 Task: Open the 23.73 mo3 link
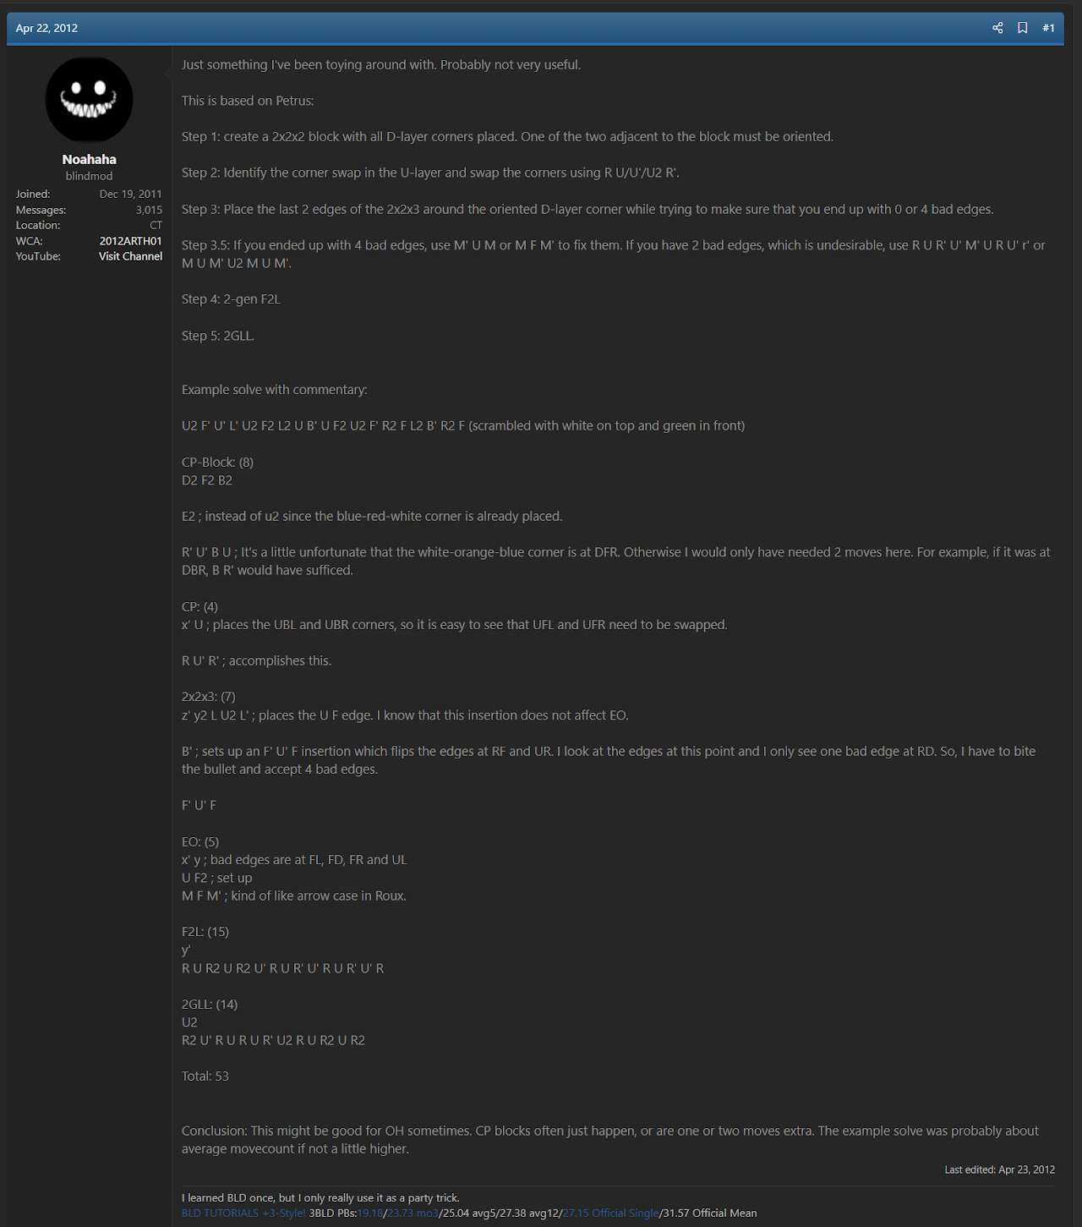pos(413,1213)
